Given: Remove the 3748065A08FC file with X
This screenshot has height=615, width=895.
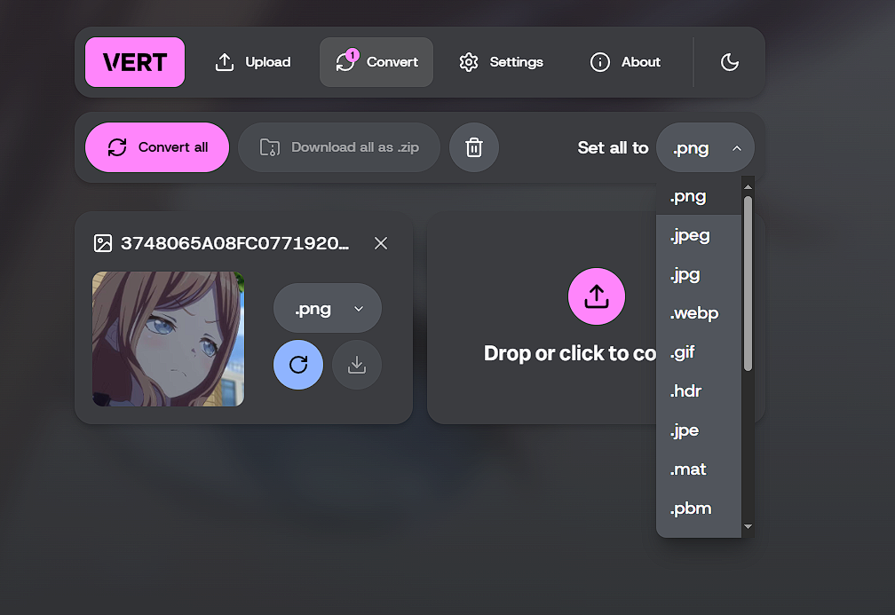Looking at the screenshot, I should 381,243.
